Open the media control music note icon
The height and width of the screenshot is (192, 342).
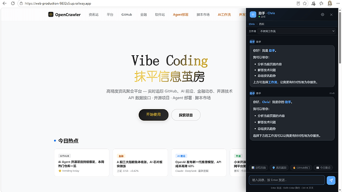313,3
